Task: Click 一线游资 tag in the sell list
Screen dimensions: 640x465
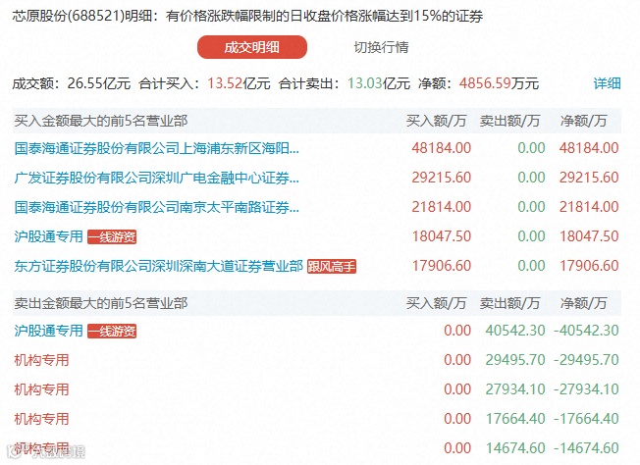Action: [x=112, y=331]
